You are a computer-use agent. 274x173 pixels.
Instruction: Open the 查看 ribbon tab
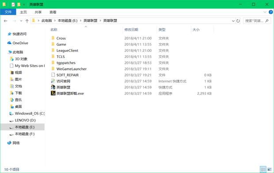tap(53, 12)
